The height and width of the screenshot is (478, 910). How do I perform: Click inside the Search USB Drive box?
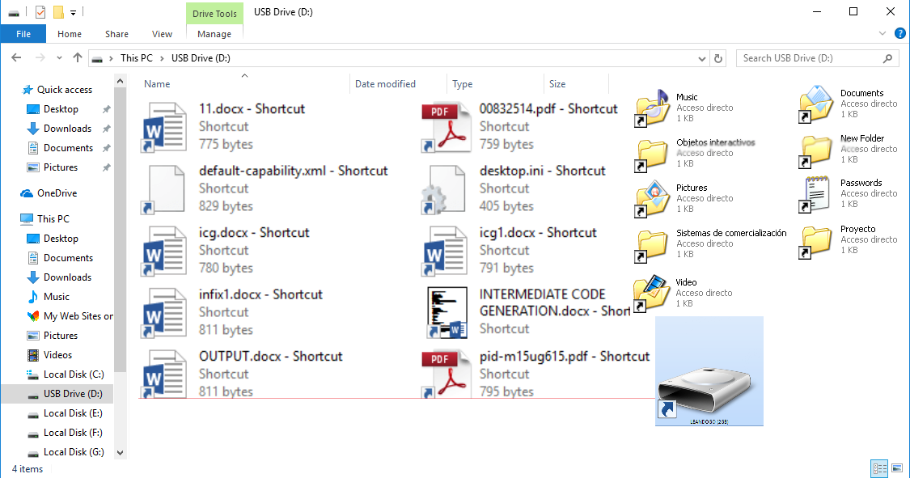[809, 58]
